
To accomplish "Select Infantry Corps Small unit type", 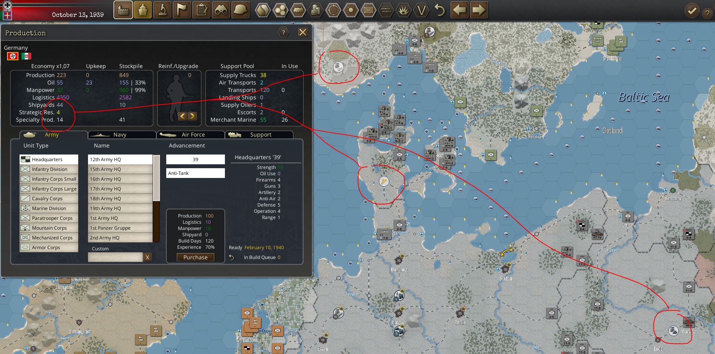I will click(x=49, y=179).
